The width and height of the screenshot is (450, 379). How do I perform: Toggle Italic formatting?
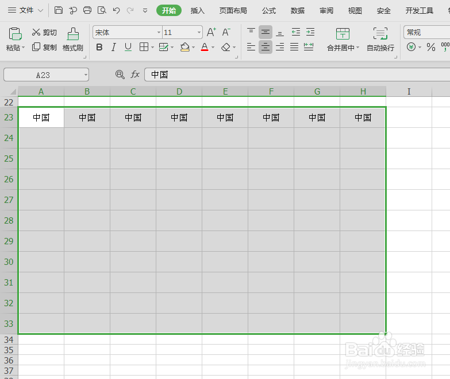coord(114,47)
